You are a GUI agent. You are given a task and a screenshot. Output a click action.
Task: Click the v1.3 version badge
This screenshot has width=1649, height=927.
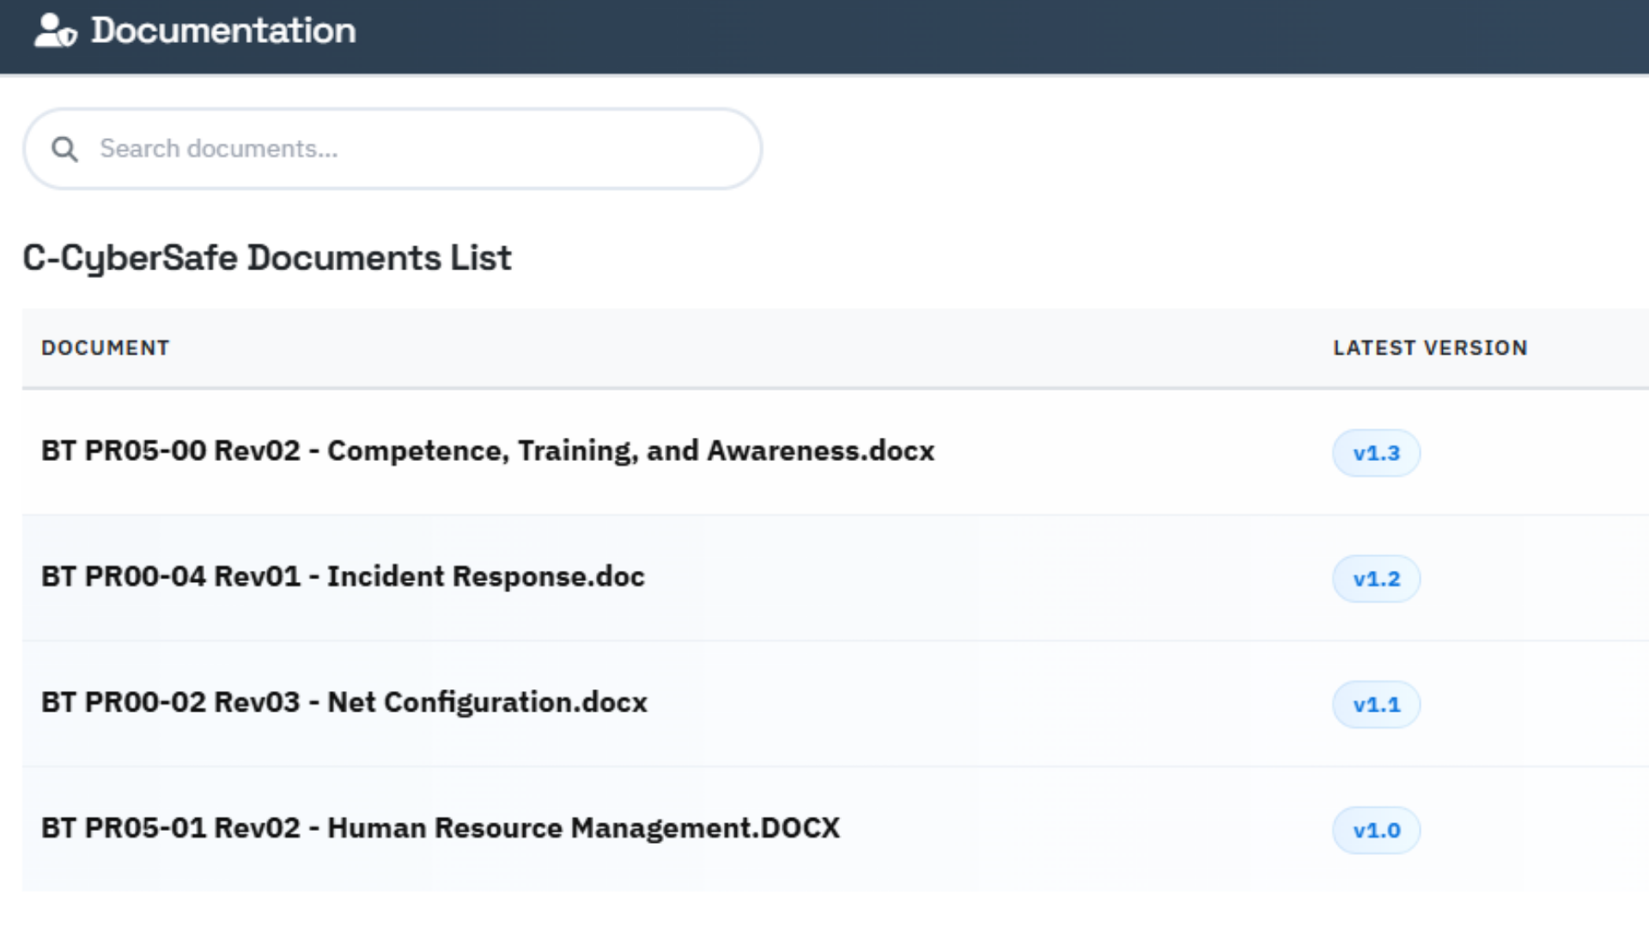coord(1376,452)
